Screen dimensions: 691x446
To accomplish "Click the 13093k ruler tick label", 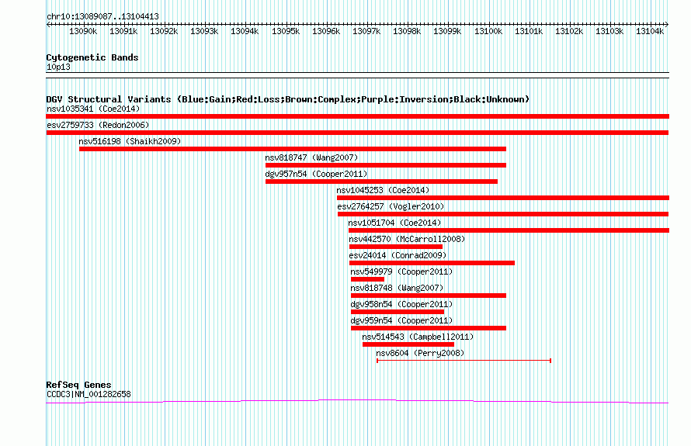I will (x=204, y=31).
